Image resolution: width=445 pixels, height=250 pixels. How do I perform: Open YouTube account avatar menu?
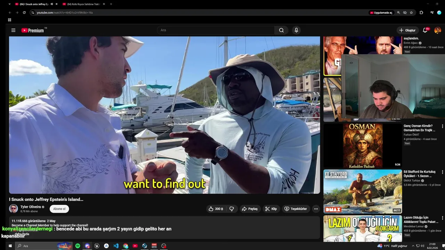(x=438, y=30)
